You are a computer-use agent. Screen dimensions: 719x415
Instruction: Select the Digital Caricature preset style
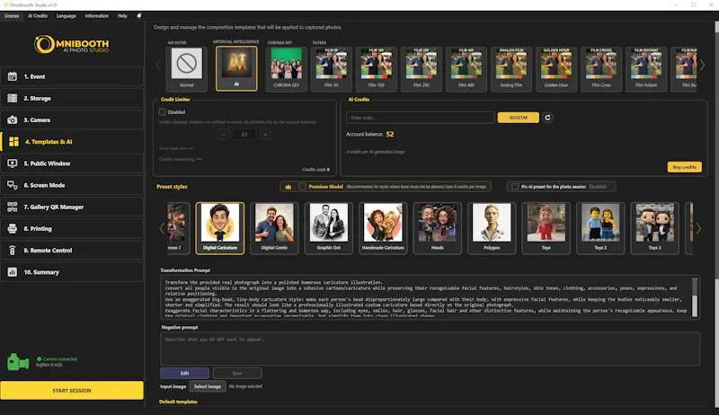tap(220, 228)
